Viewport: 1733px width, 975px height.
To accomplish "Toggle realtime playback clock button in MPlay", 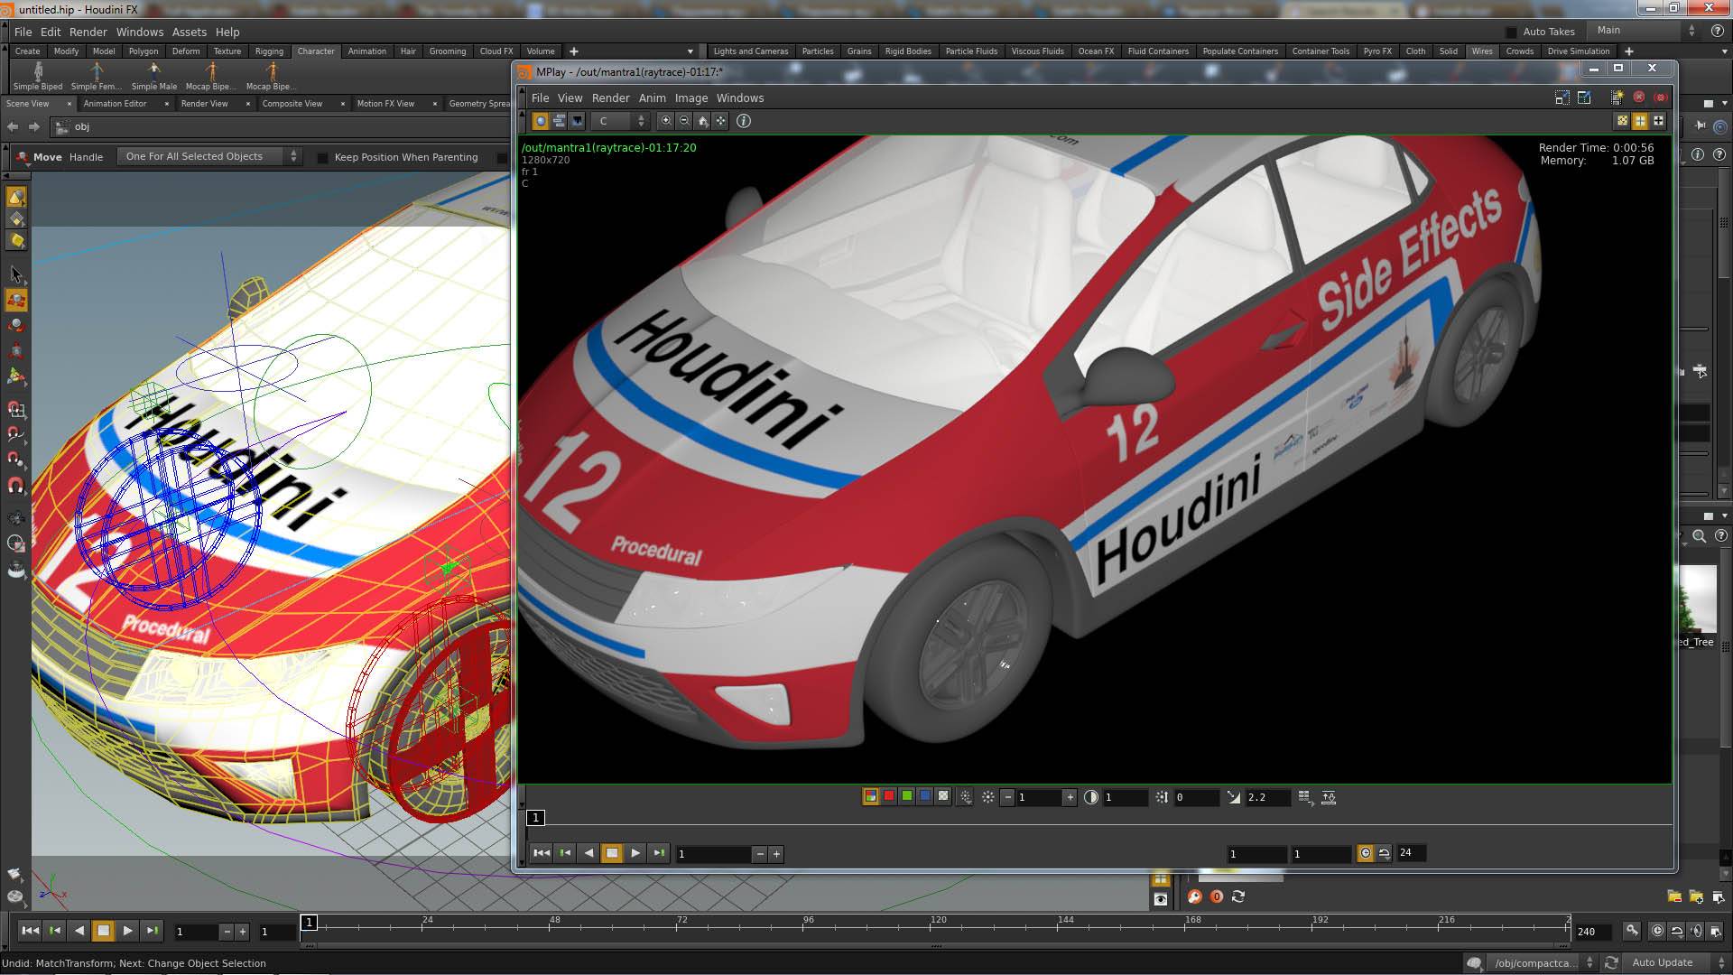I will click(1366, 853).
